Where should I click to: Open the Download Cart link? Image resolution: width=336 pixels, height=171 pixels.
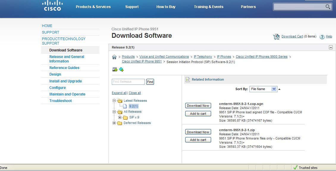292,36
